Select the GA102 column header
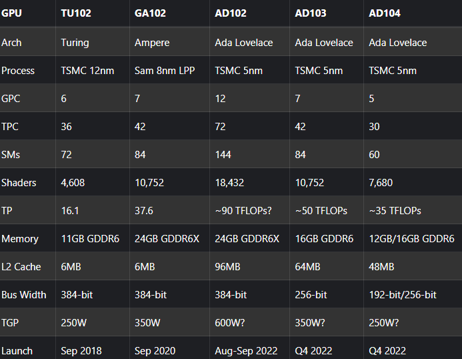 click(x=150, y=13)
